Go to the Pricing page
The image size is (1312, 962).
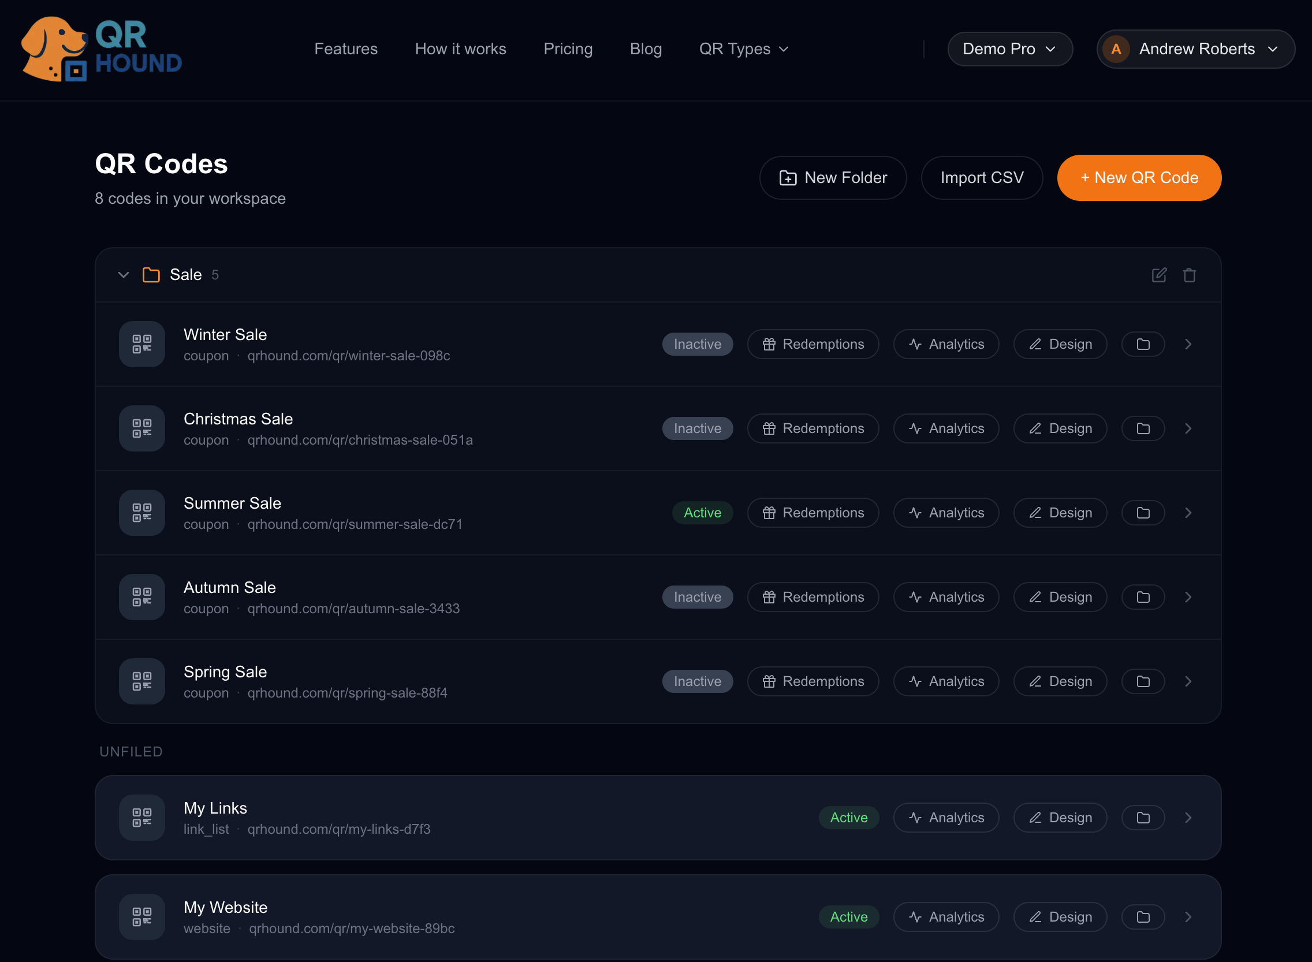pyautogui.click(x=568, y=49)
